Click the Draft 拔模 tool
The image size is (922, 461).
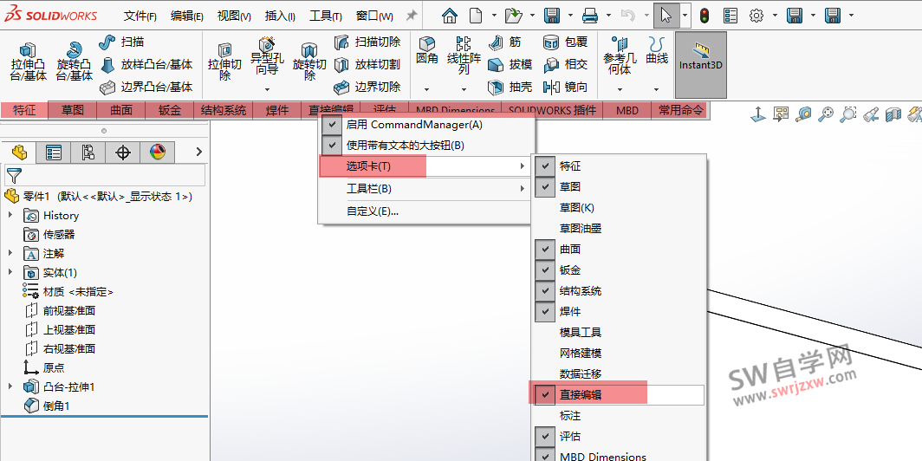coord(510,65)
